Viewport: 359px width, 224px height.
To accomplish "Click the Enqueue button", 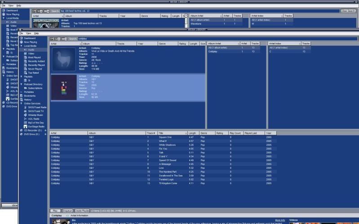I will [x=67, y=211].
